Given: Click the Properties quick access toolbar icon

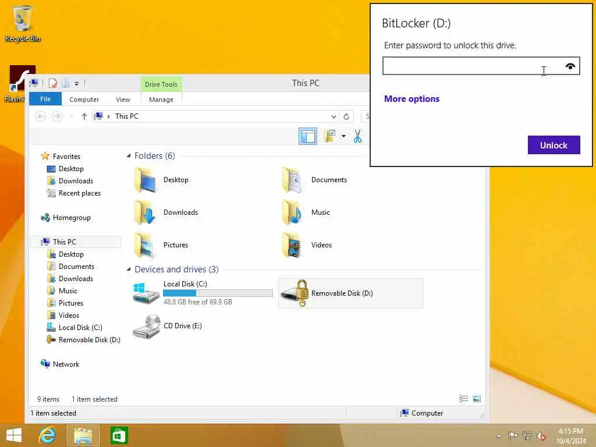Looking at the screenshot, I should (x=53, y=83).
